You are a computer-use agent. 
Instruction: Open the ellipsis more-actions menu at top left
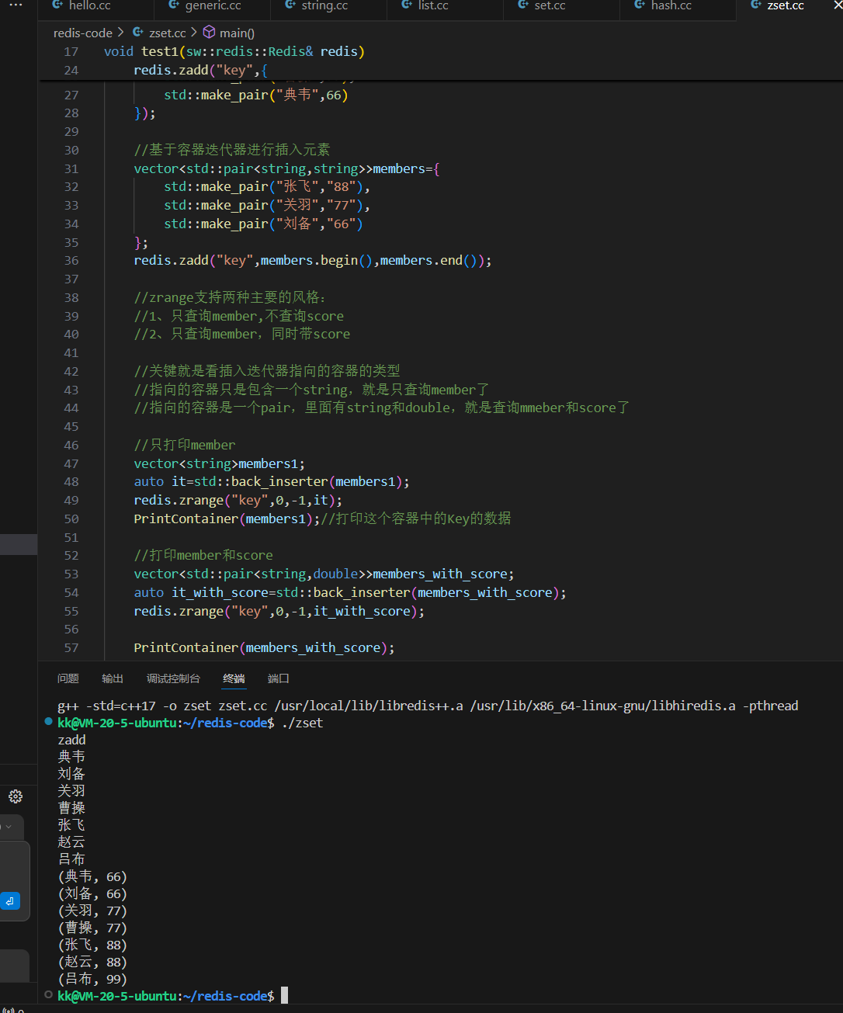point(16,5)
